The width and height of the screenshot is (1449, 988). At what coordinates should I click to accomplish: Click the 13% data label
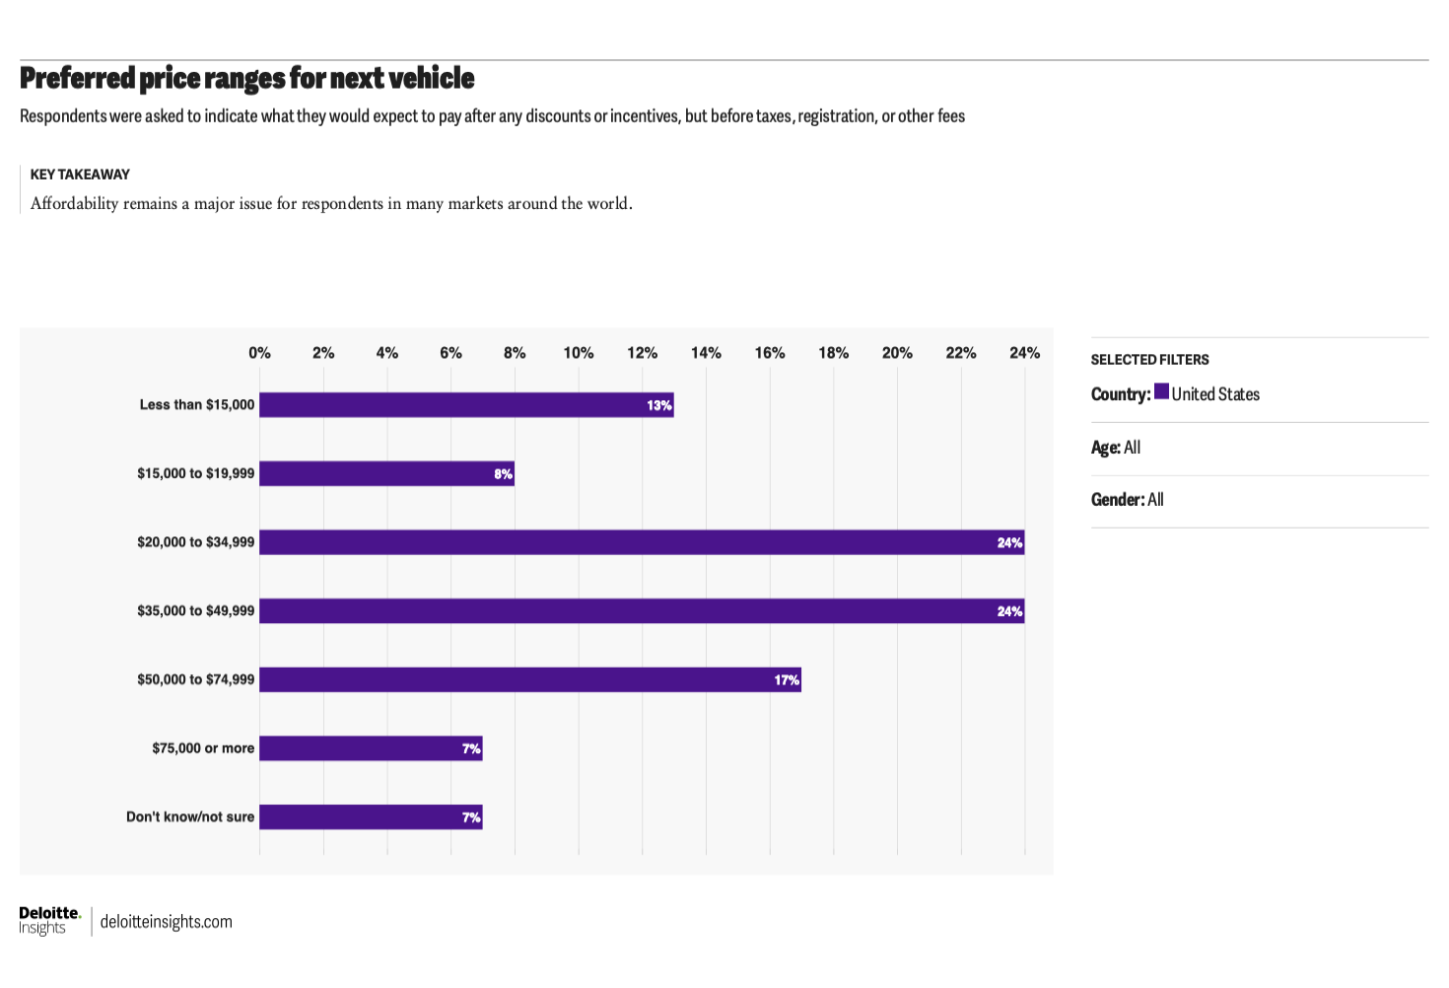658,406
